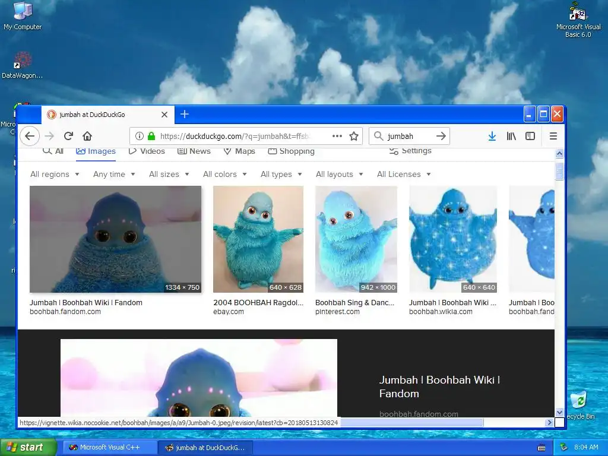
Task: Click jumbah at DuckDuckGo taskbar button
Action: pos(205,448)
